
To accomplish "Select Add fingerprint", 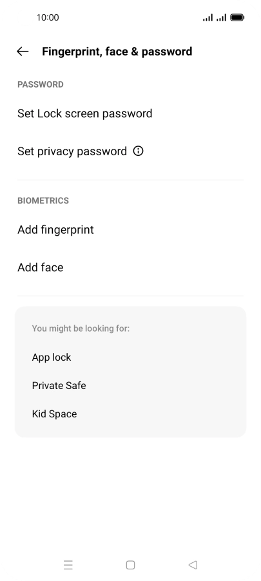I will 130,230.
